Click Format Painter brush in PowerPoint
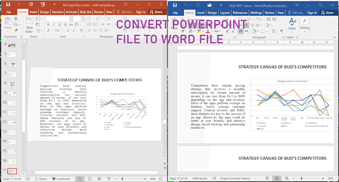This screenshot has height=182, width=339. [16, 30]
